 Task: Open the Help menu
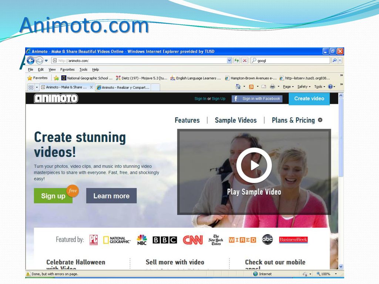[x=95, y=70]
